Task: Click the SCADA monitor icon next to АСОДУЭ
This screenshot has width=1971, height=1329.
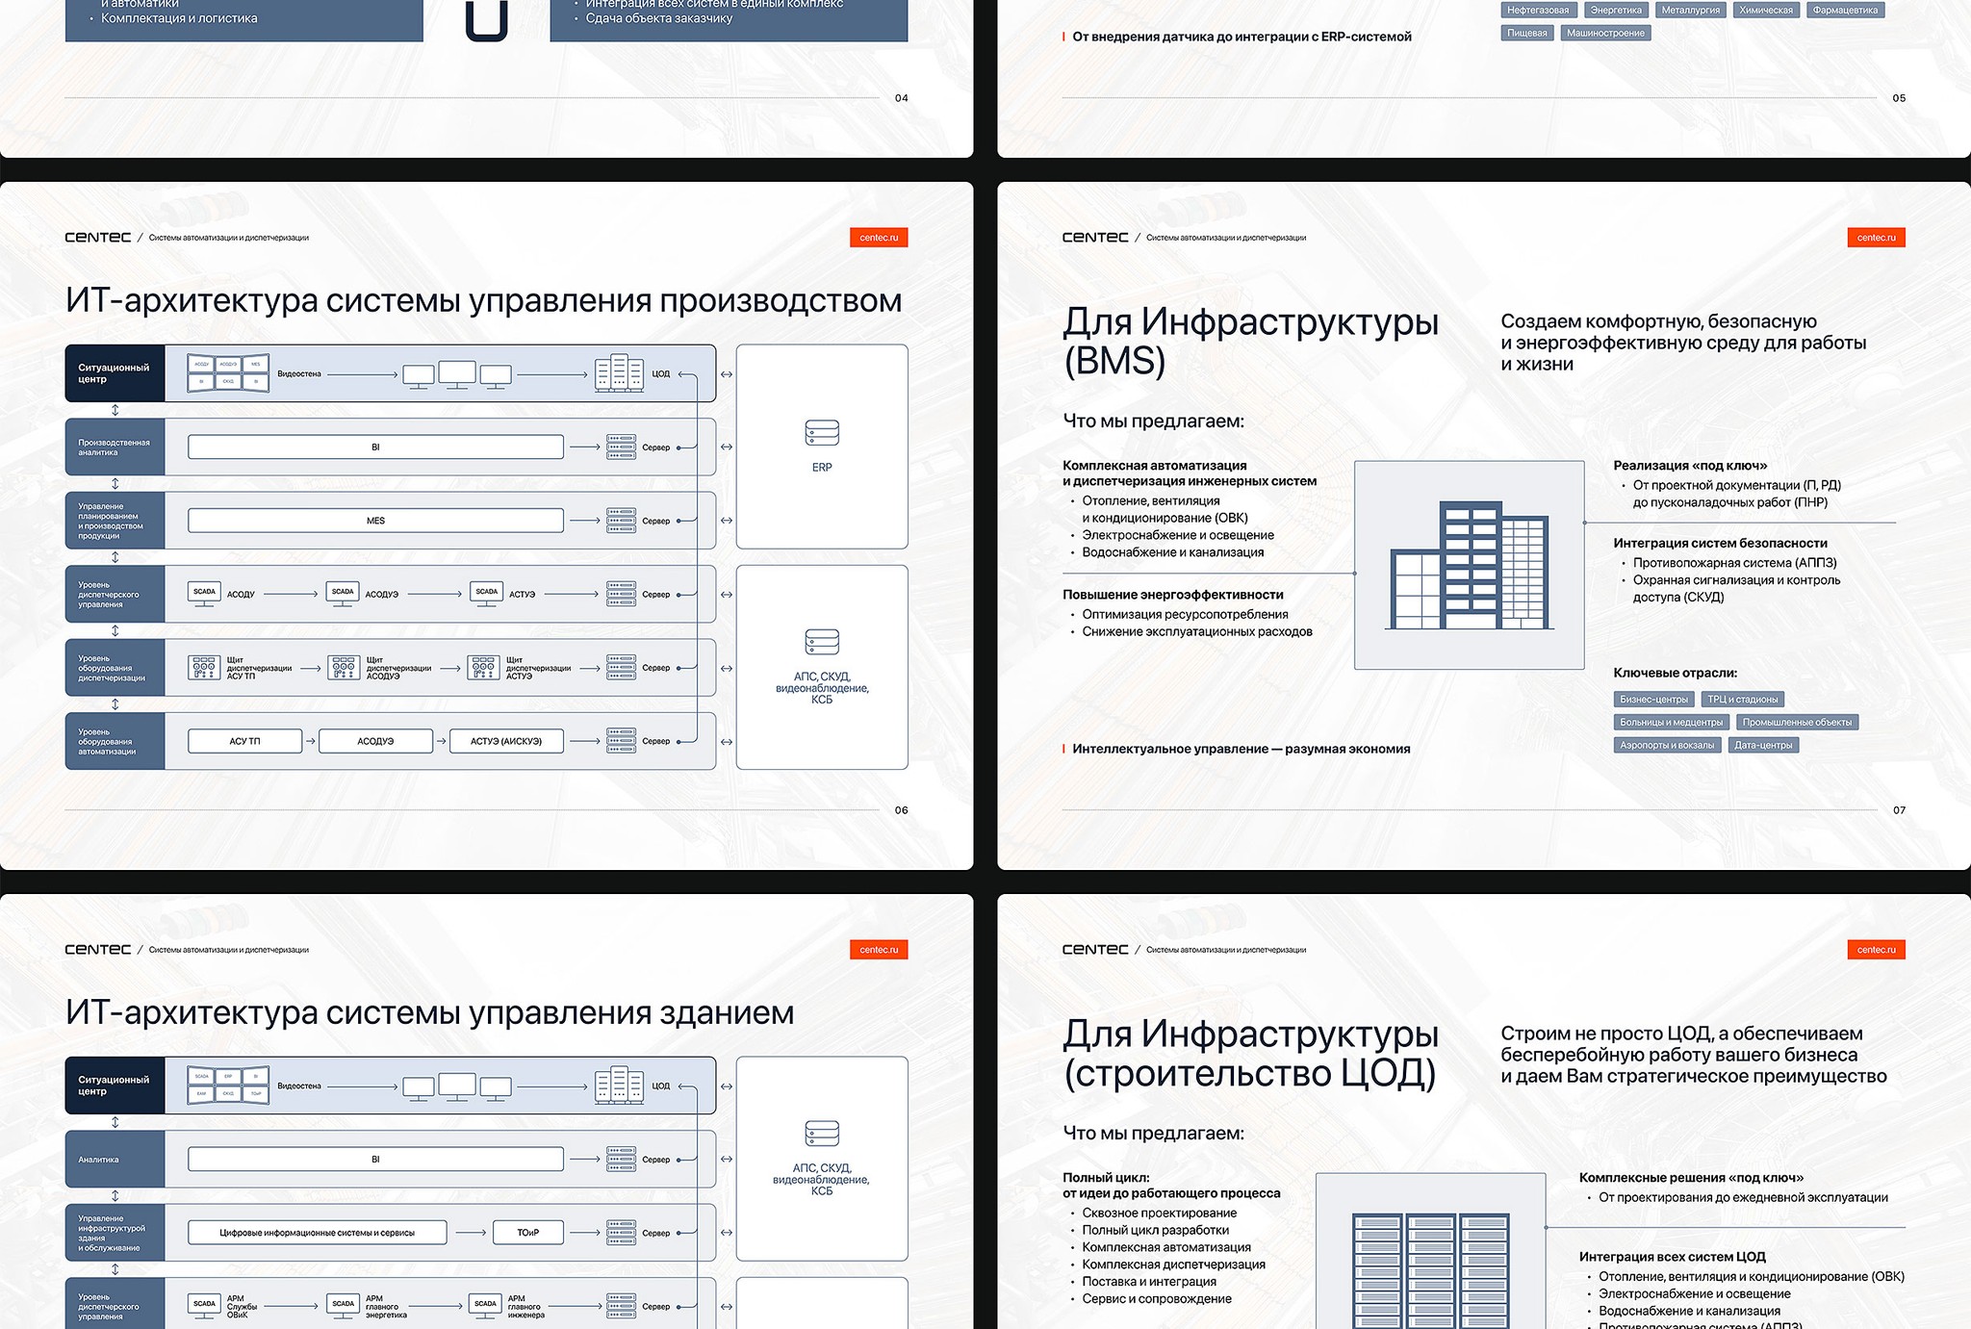Action: click(x=343, y=594)
